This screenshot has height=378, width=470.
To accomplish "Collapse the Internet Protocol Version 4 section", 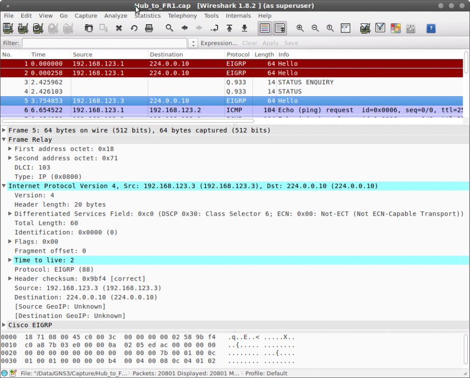I will pyautogui.click(x=4, y=186).
